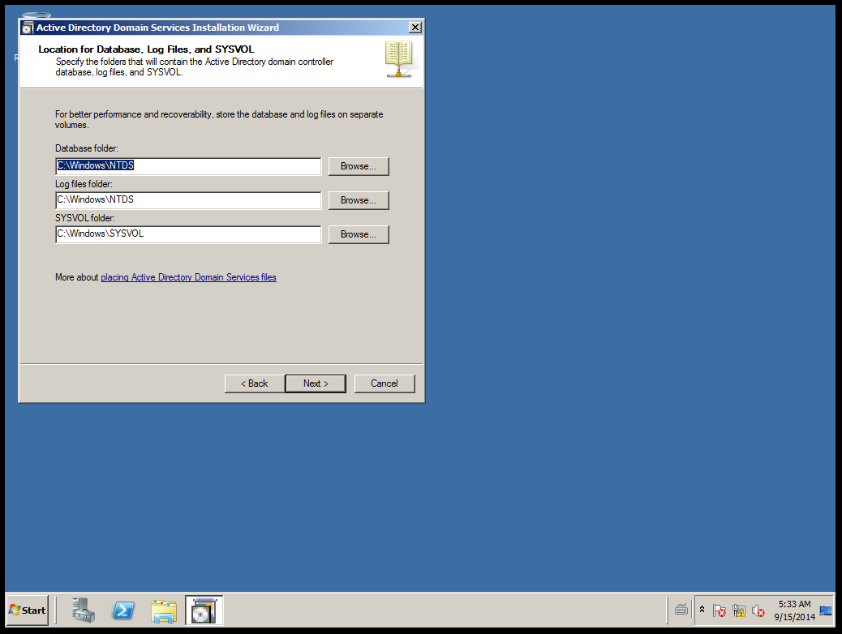Click the wizard title bar icon
This screenshot has height=634, width=842.
(x=28, y=28)
